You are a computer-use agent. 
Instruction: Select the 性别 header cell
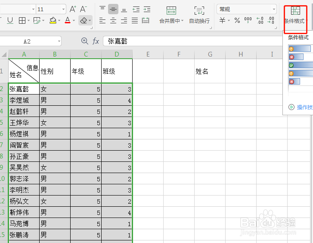(x=55, y=71)
